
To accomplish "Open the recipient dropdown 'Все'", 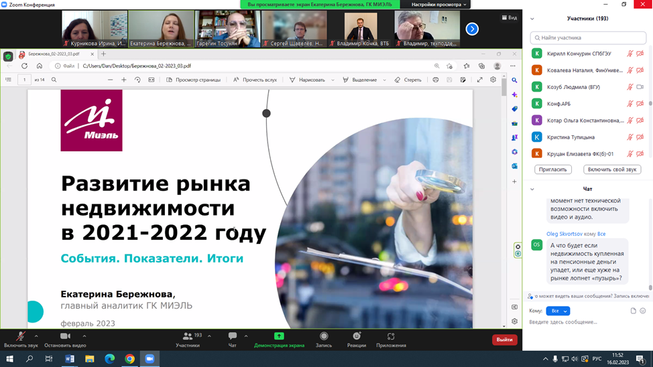I will point(558,311).
